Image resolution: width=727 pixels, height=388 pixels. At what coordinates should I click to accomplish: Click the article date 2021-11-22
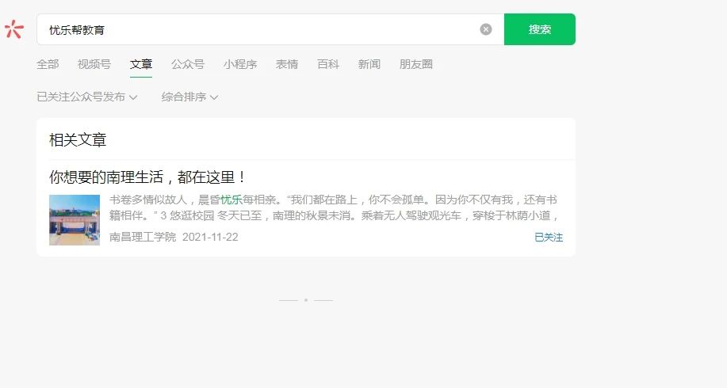click(210, 237)
